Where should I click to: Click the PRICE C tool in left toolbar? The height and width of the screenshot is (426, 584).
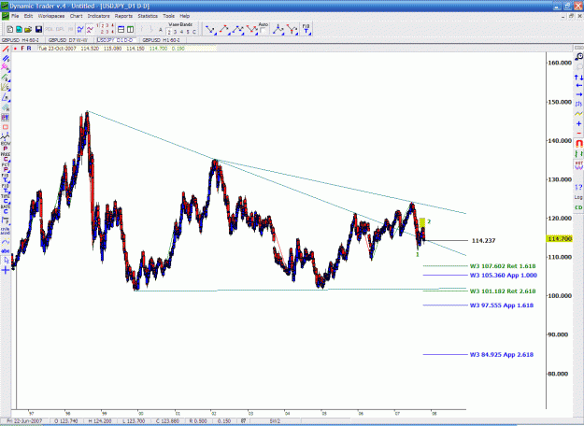click(6, 157)
